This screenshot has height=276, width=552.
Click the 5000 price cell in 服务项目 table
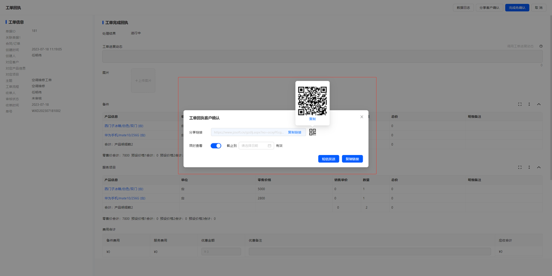(261, 189)
